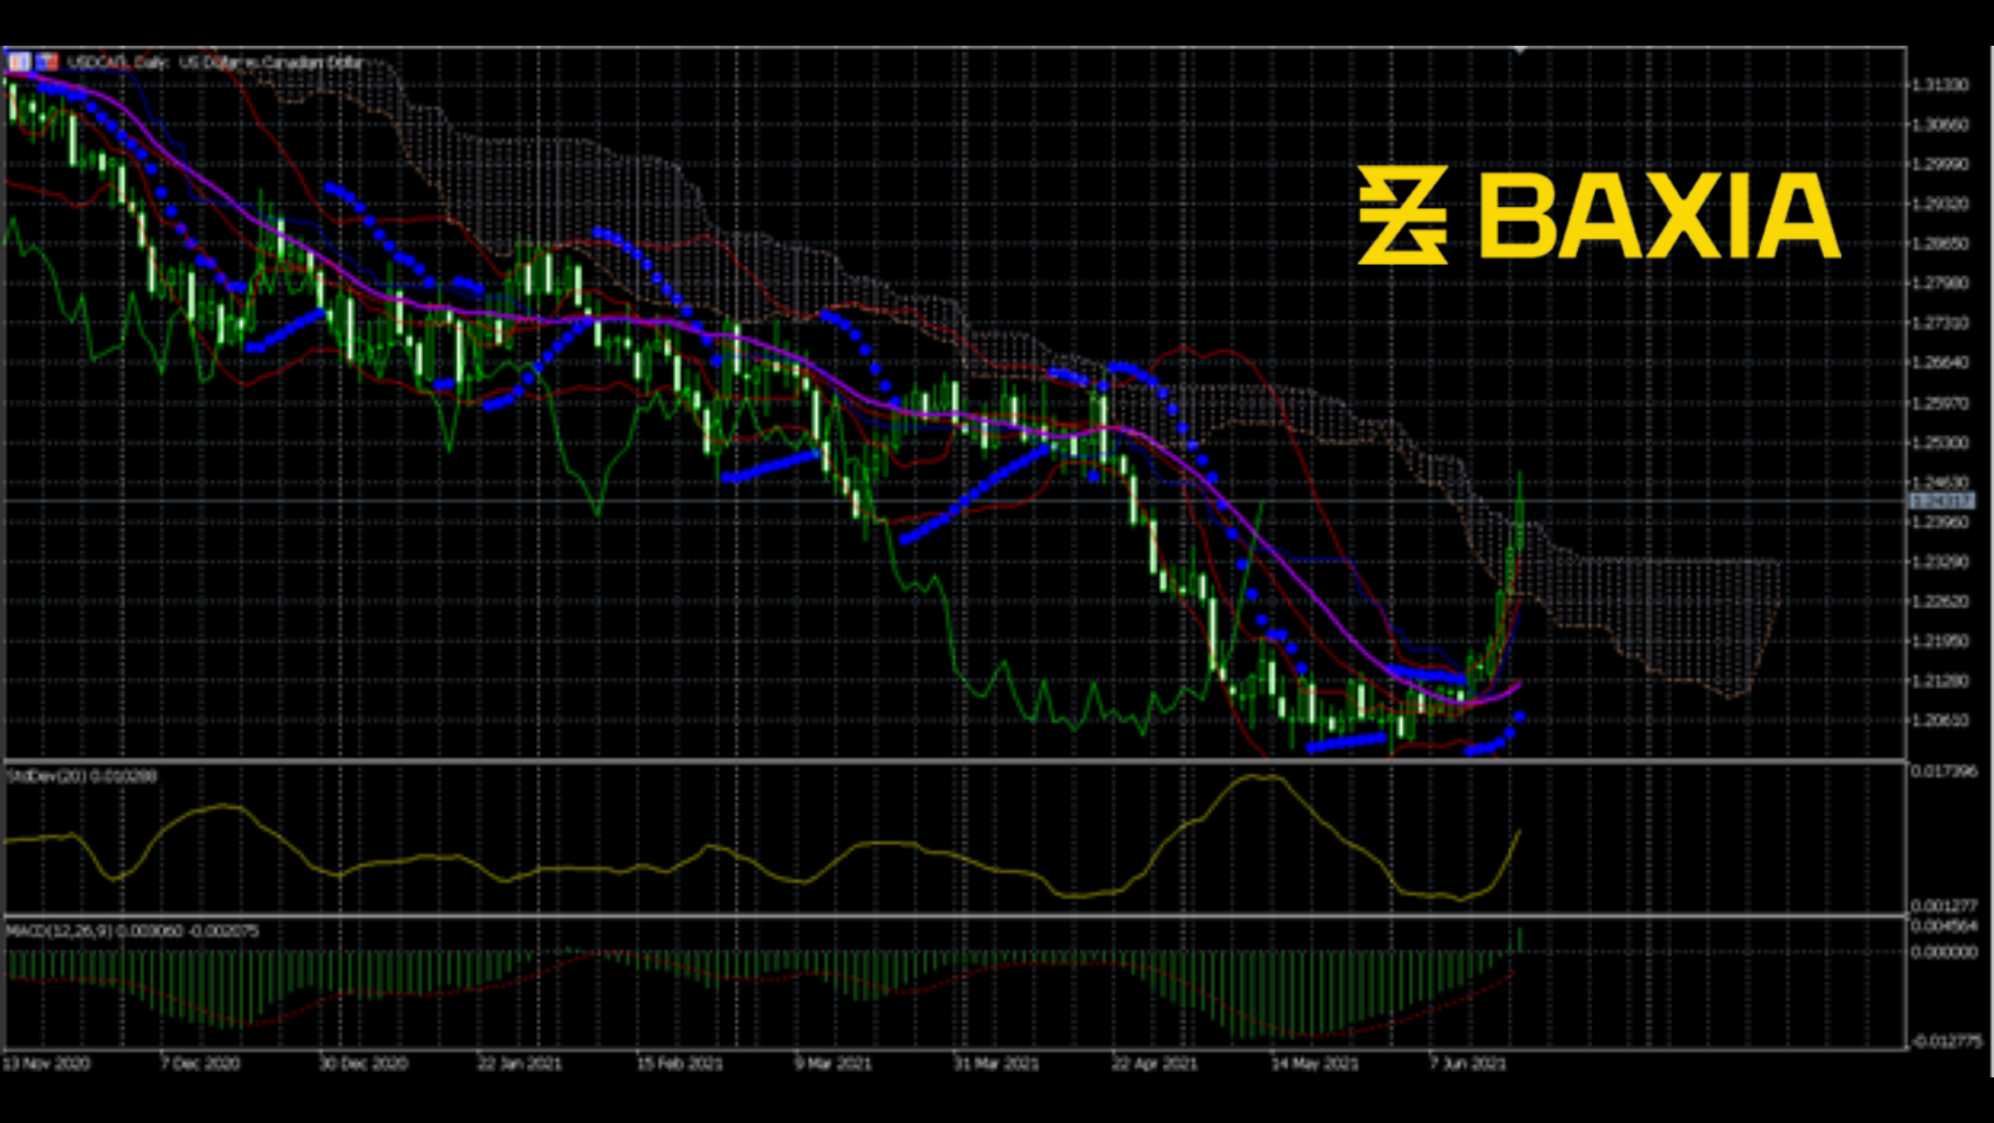Click the highlighted current price tag 1.24317
The image size is (1994, 1123).
pyautogui.click(x=1942, y=502)
